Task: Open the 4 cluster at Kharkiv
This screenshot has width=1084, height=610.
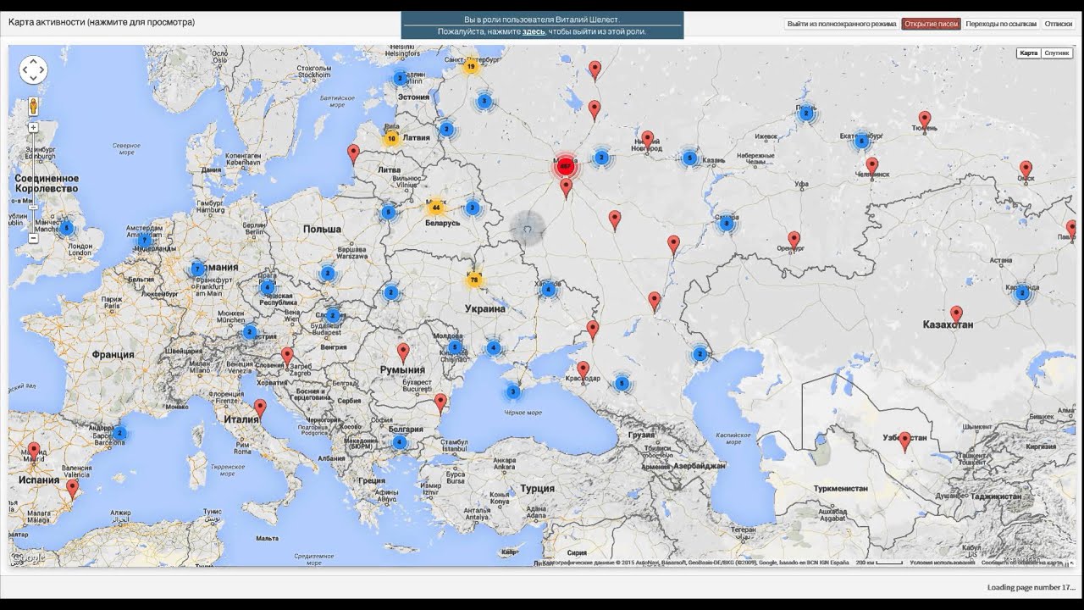Action: click(x=548, y=289)
